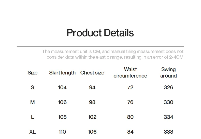Image resolution: width=201 pixels, height=139 pixels.
Task: Click chest size value 102
Action: (92, 117)
